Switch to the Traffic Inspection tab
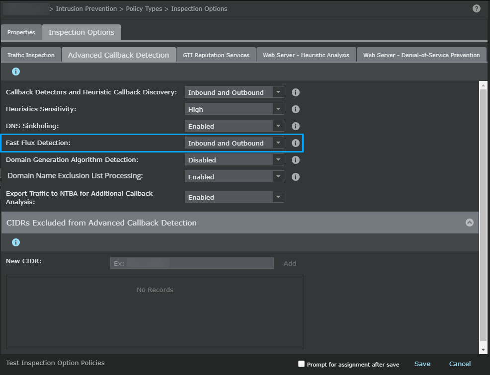Image resolution: width=490 pixels, height=375 pixels. (x=31, y=55)
